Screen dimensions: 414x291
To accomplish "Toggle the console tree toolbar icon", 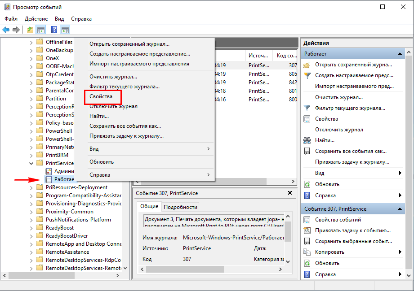I will tap(40, 30).
